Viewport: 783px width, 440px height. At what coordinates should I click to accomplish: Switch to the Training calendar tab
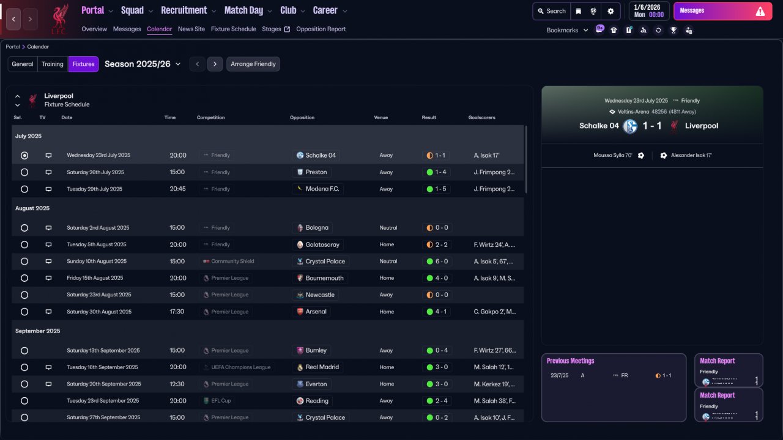coord(53,64)
